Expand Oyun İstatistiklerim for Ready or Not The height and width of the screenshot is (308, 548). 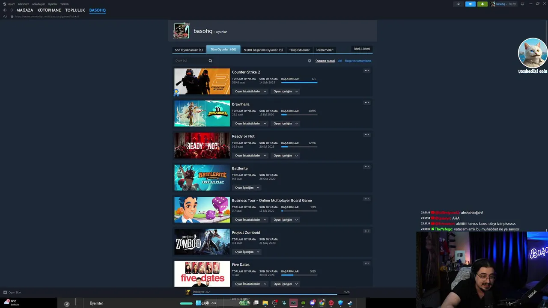tap(250, 156)
